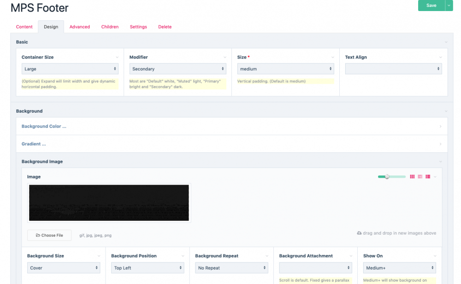Switch to detailed list view of images
This screenshot has width=461, height=284.
(428, 176)
